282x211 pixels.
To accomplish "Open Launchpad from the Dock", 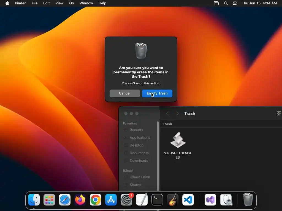I will (49, 200).
